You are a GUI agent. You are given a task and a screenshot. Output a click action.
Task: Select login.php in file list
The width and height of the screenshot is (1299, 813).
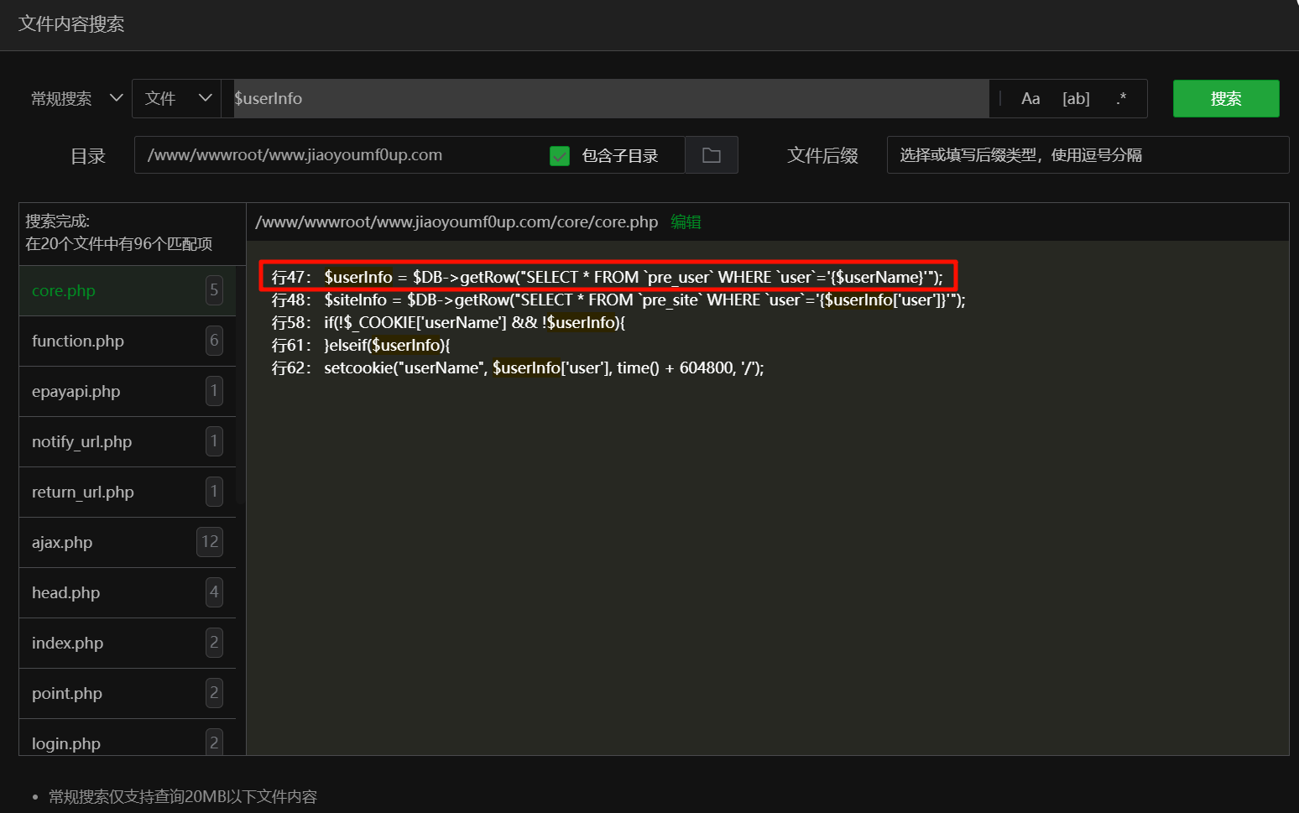[x=65, y=743]
